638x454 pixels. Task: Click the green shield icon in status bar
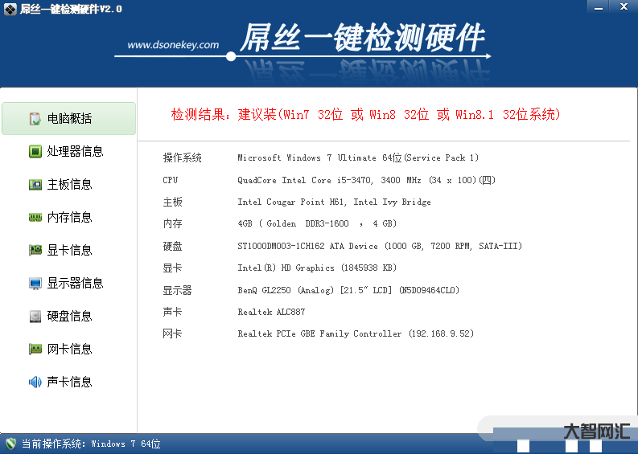pos(10,444)
